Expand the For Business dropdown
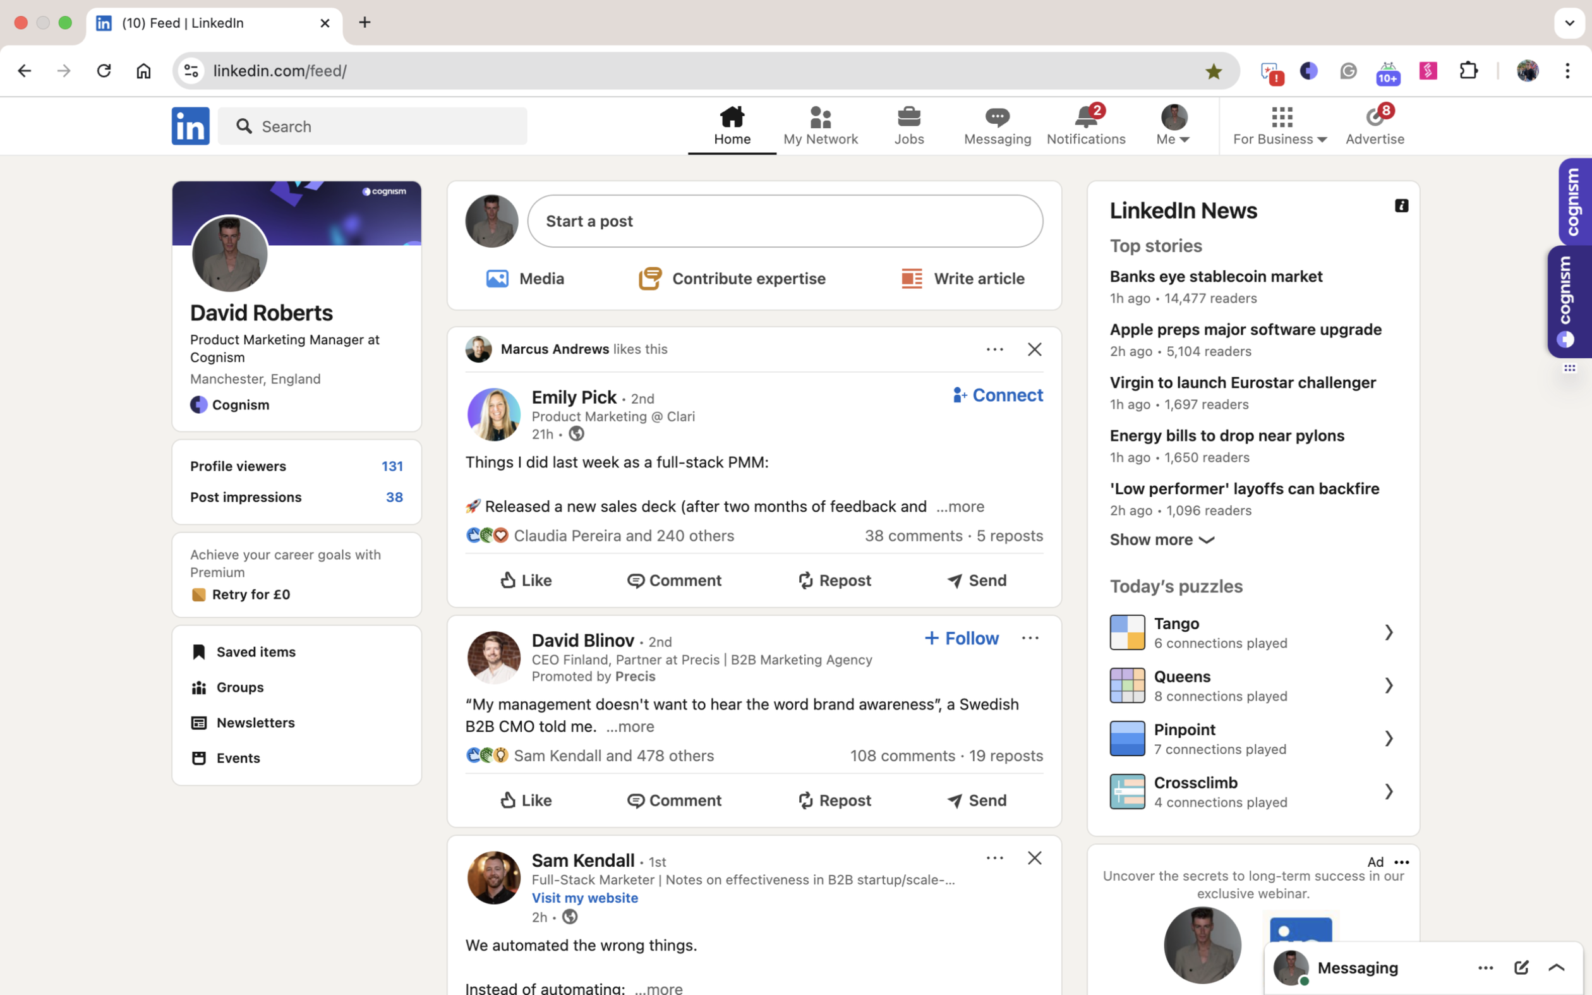Viewport: 1592px width, 995px height. pos(1279,125)
